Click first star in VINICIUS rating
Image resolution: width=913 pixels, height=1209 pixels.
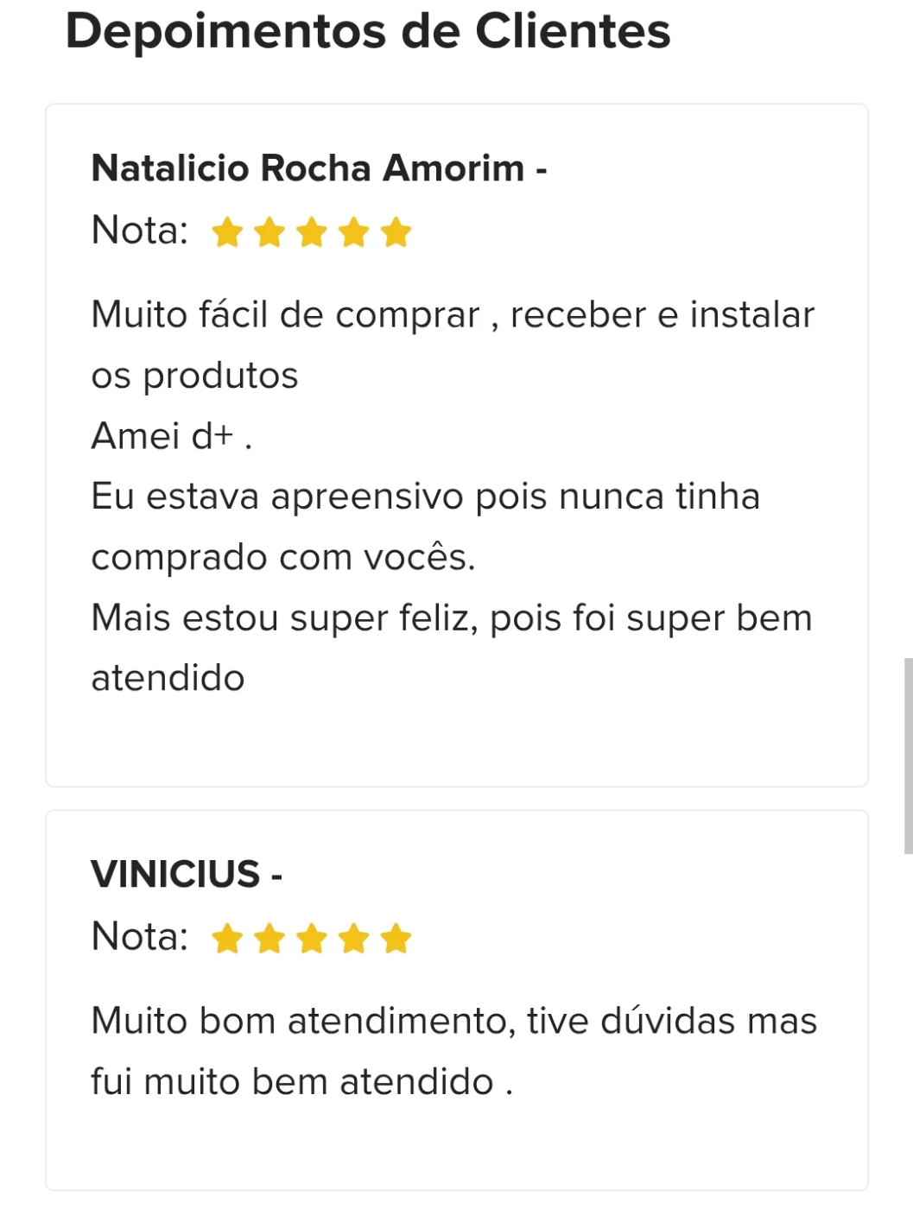point(227,938)
